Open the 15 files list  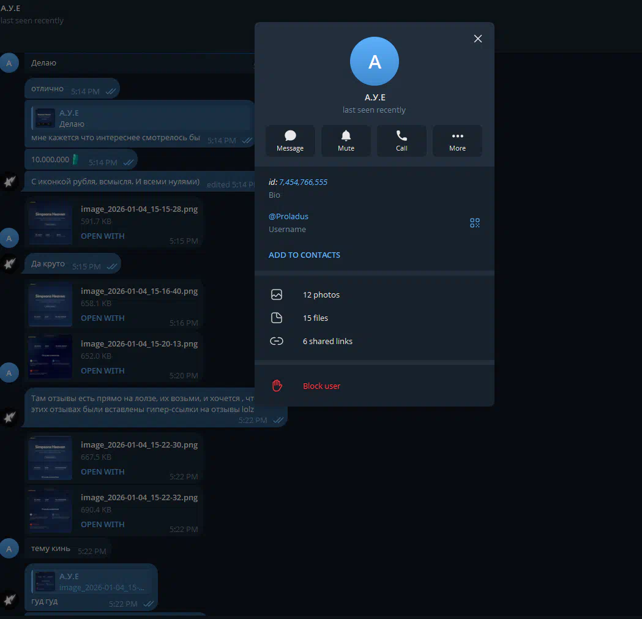pos(315,318)
